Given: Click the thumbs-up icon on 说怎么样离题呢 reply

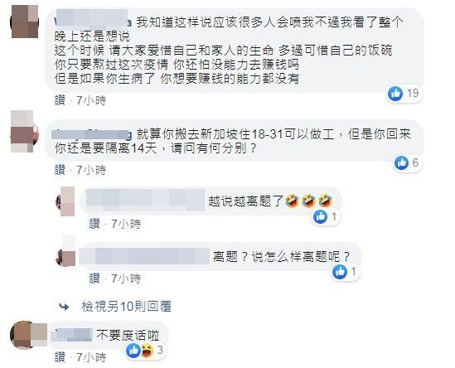Looking at the screenshot, I should pyautogui.click(x=340, y=272).
